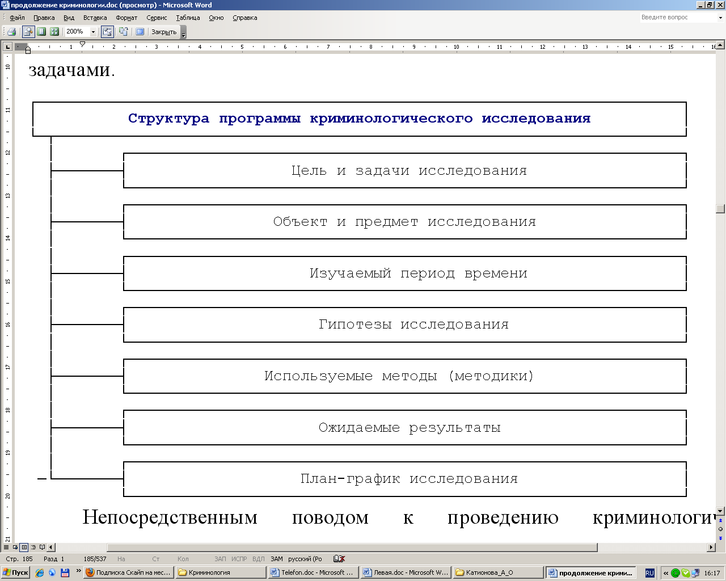Switch to 'Подписка Скайп' Firefox taskbar button
The width and height of the screenshot is (726, 581).
pyautogui.click(x=129, y=572)
